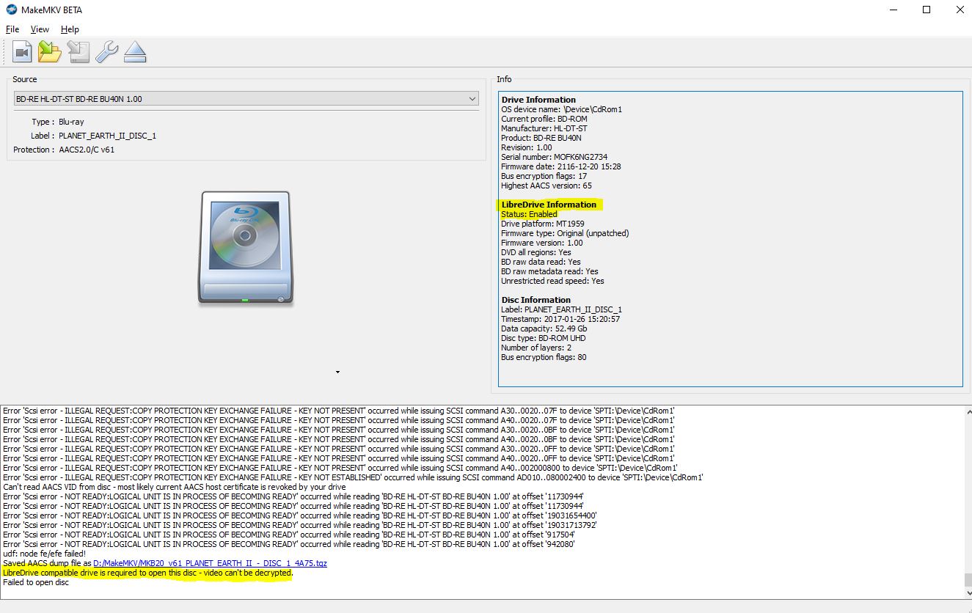Viewport: 972px width, 613px height.
Task: Expand the Source drive dropdown
Action: coord(246,98)
